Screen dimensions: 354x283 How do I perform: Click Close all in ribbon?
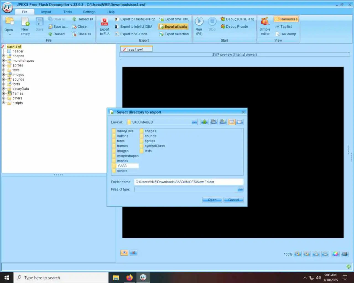pyautogui.click(x=82, y=34)
